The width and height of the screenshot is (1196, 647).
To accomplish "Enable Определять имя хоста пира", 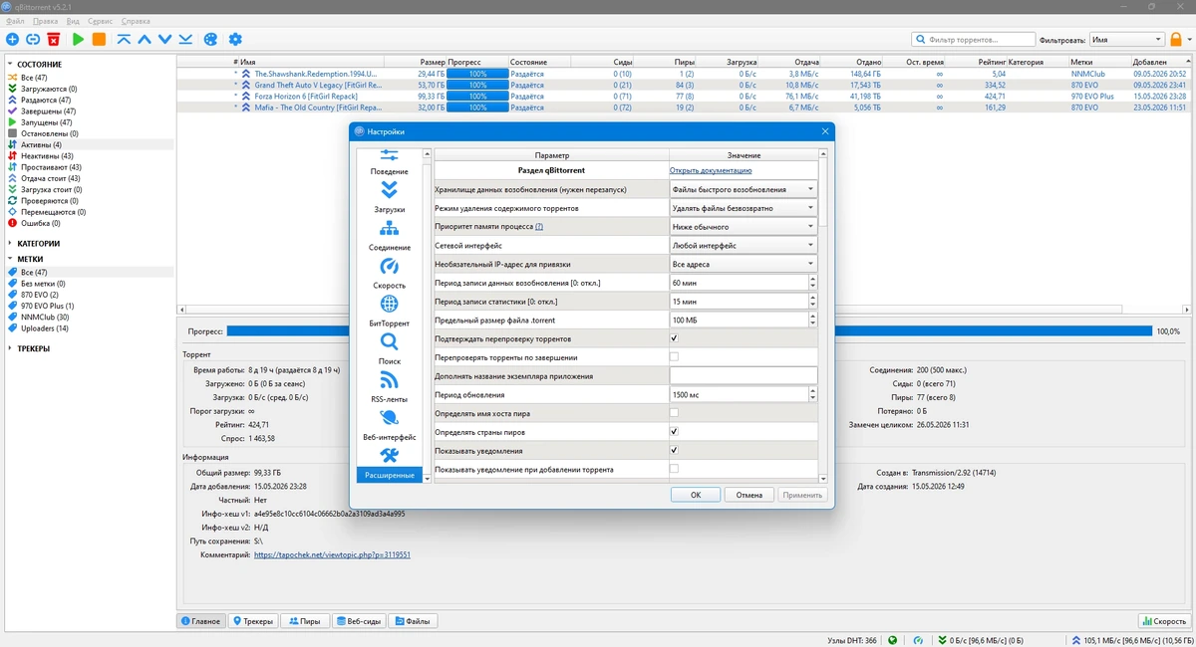I will [674, 413].
